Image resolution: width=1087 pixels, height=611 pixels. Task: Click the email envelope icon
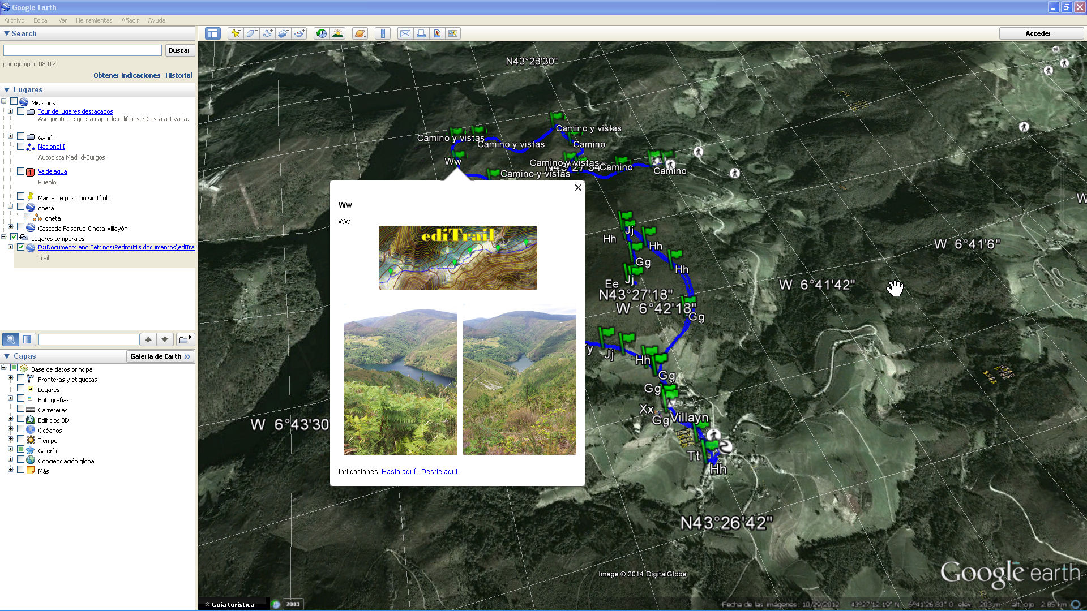click(405, 33)
